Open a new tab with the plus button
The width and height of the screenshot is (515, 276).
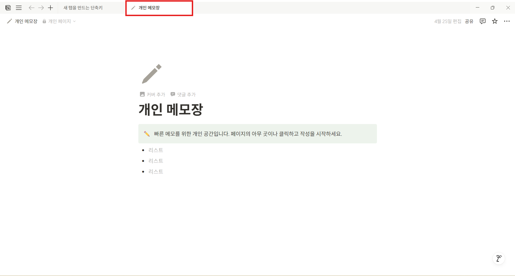click(x=51, y=8)
